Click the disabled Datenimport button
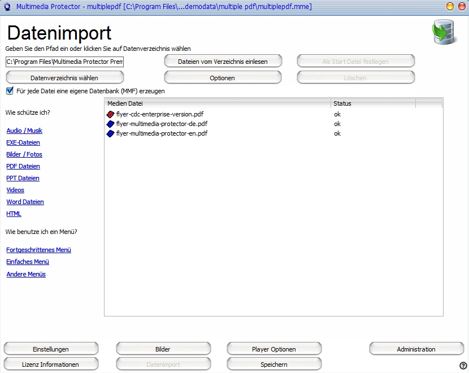Image resolution: width=469 pixels, height=373 pixels. pyautogui.click(x=163, y=365)
